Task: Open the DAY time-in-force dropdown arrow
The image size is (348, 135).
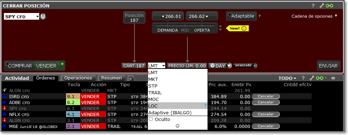Action: point(229,66)
